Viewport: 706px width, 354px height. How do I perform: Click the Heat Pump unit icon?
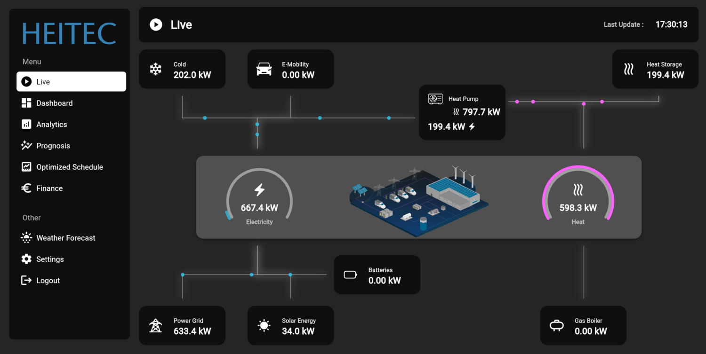click(x=435, y=99)
